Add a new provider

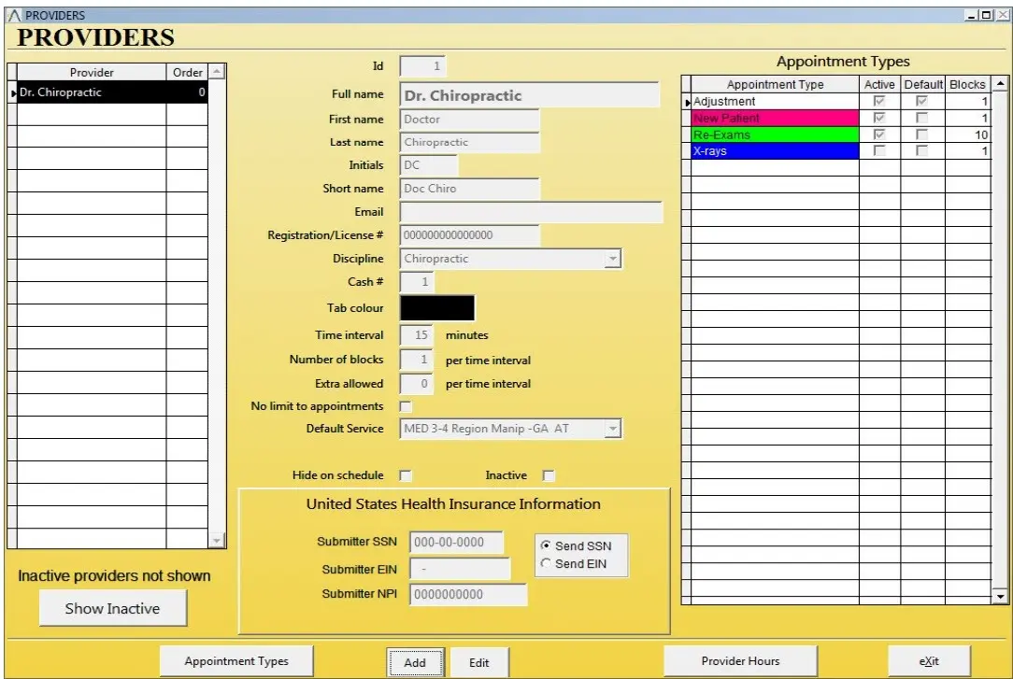click(415, 661)
